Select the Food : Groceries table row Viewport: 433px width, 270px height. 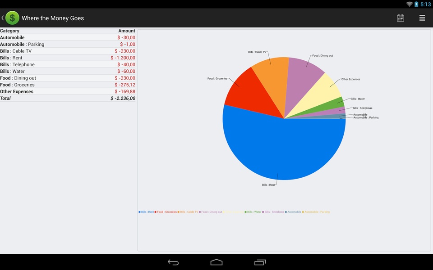(x=68, y=85)
